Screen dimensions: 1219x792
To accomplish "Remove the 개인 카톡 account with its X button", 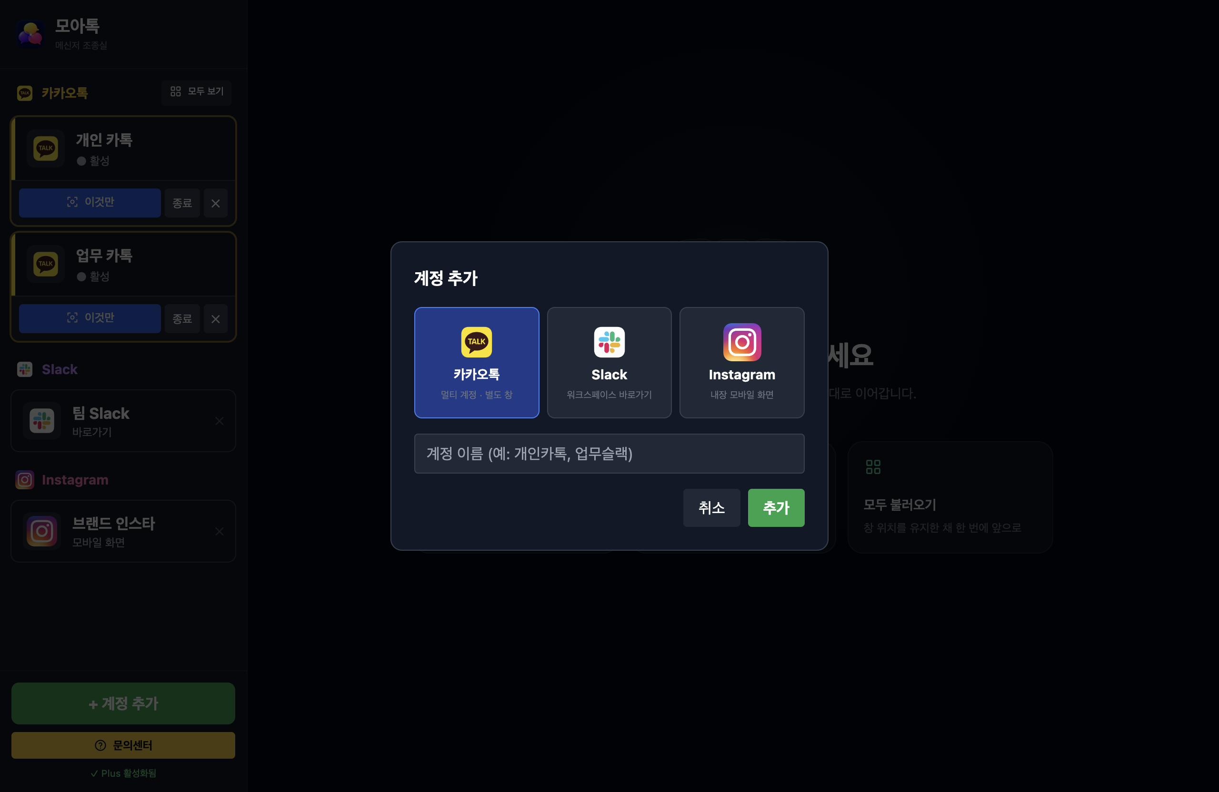I will click(216, 203).
